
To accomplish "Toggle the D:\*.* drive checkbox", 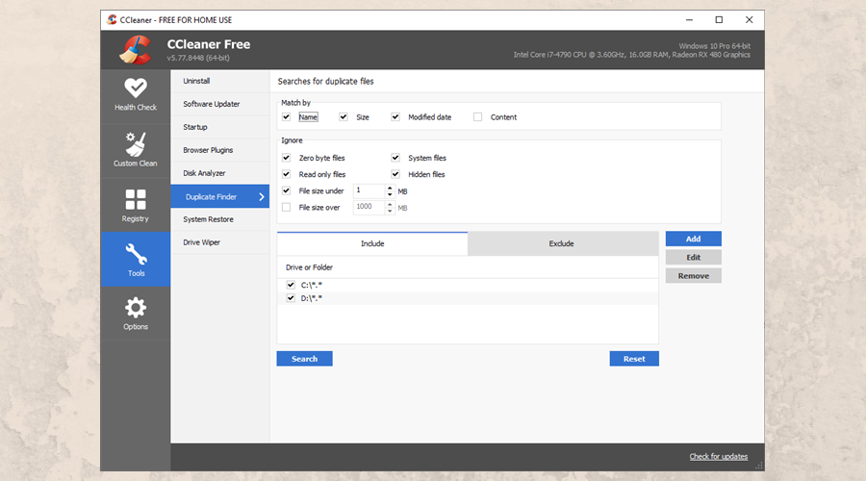I will pyautogui.click(x=291, y=298).
